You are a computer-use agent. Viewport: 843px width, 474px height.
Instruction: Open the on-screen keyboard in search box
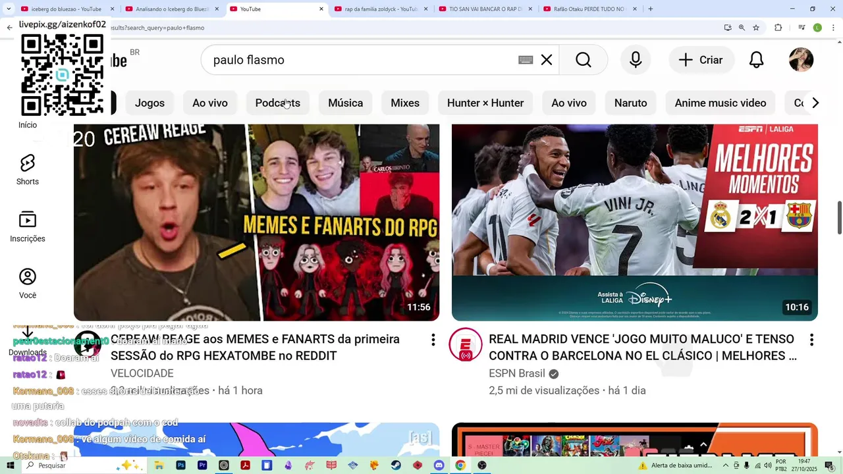526,60
